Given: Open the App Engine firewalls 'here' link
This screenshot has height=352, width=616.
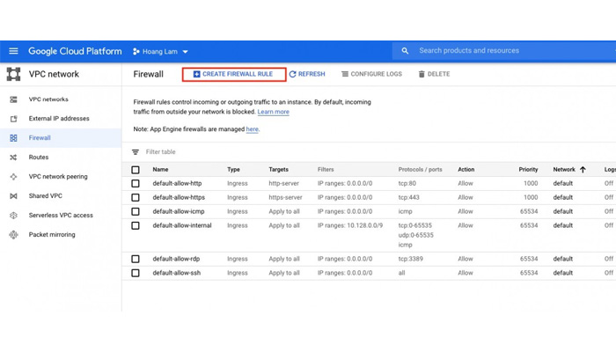Looking at the screenshot, I should pyautogui.click(x=253, y=129).
